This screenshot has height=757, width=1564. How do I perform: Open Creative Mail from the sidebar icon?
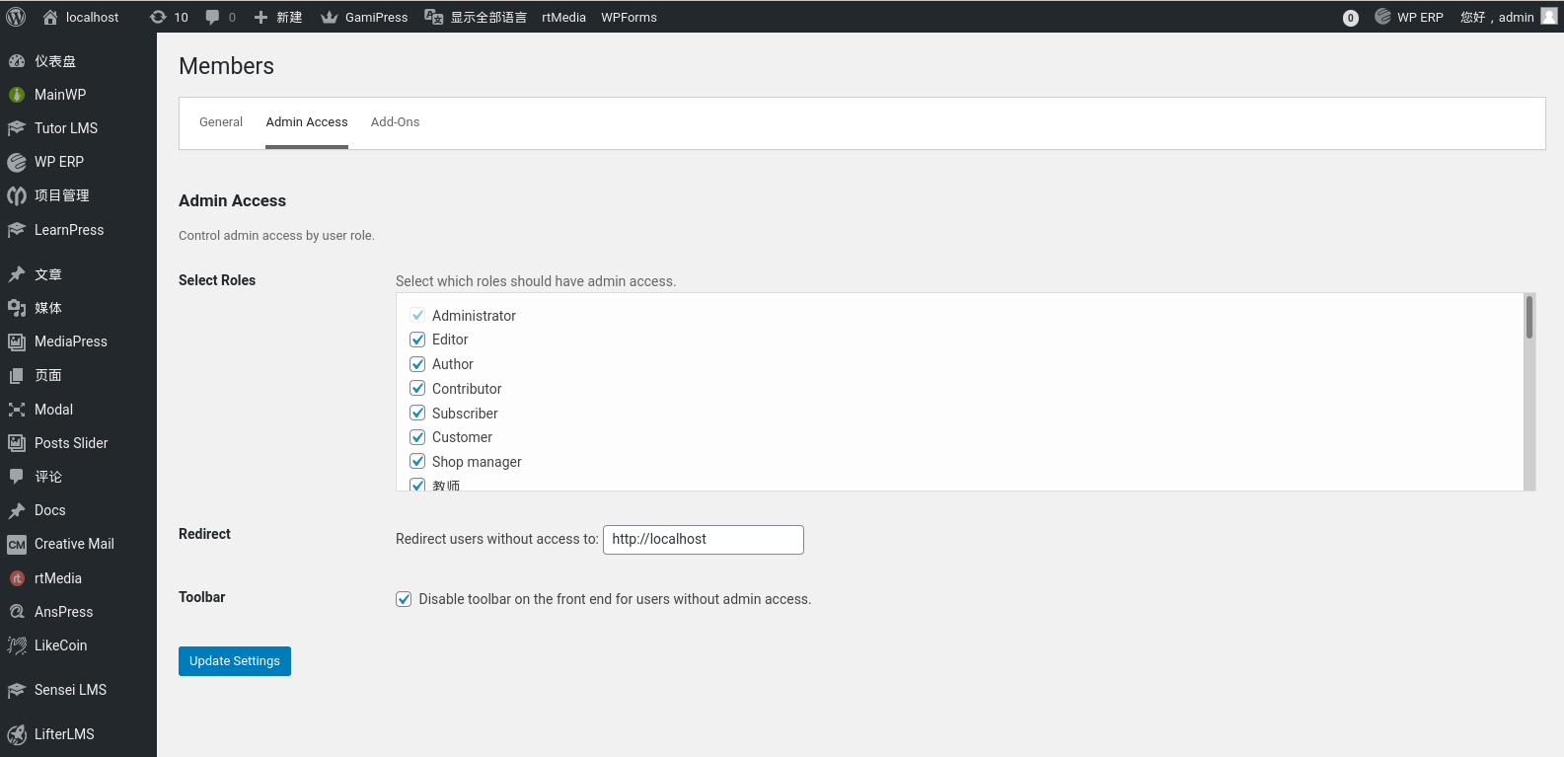(17, 545)
